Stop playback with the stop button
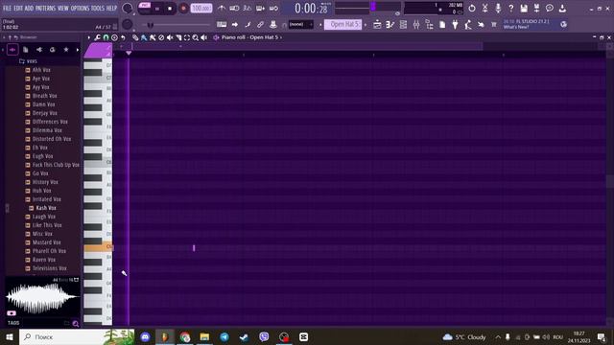The width and height of the screenshot is (614, 345). (170, 9)
